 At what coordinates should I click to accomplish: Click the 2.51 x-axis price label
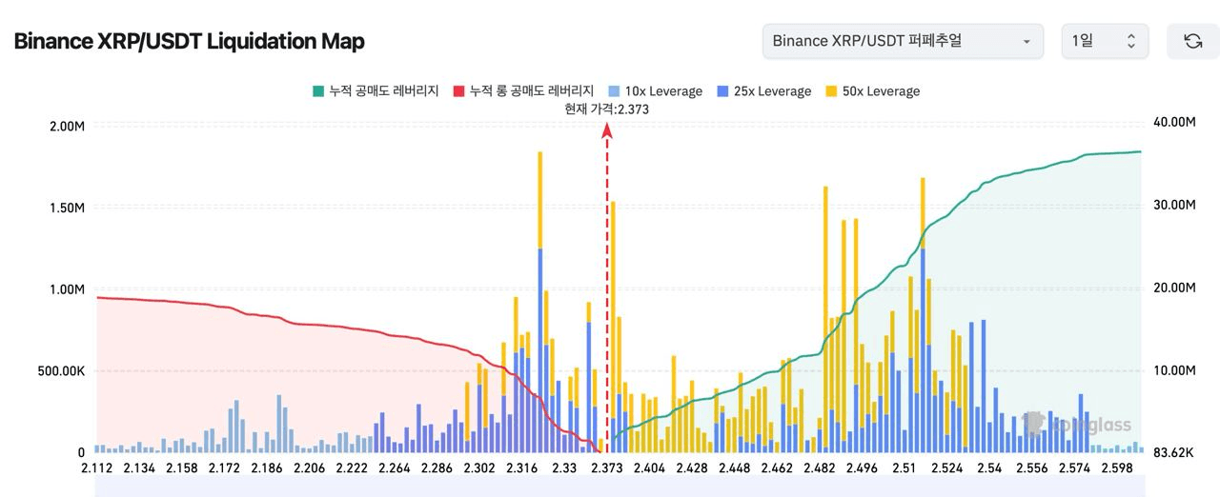pos(904,468)
